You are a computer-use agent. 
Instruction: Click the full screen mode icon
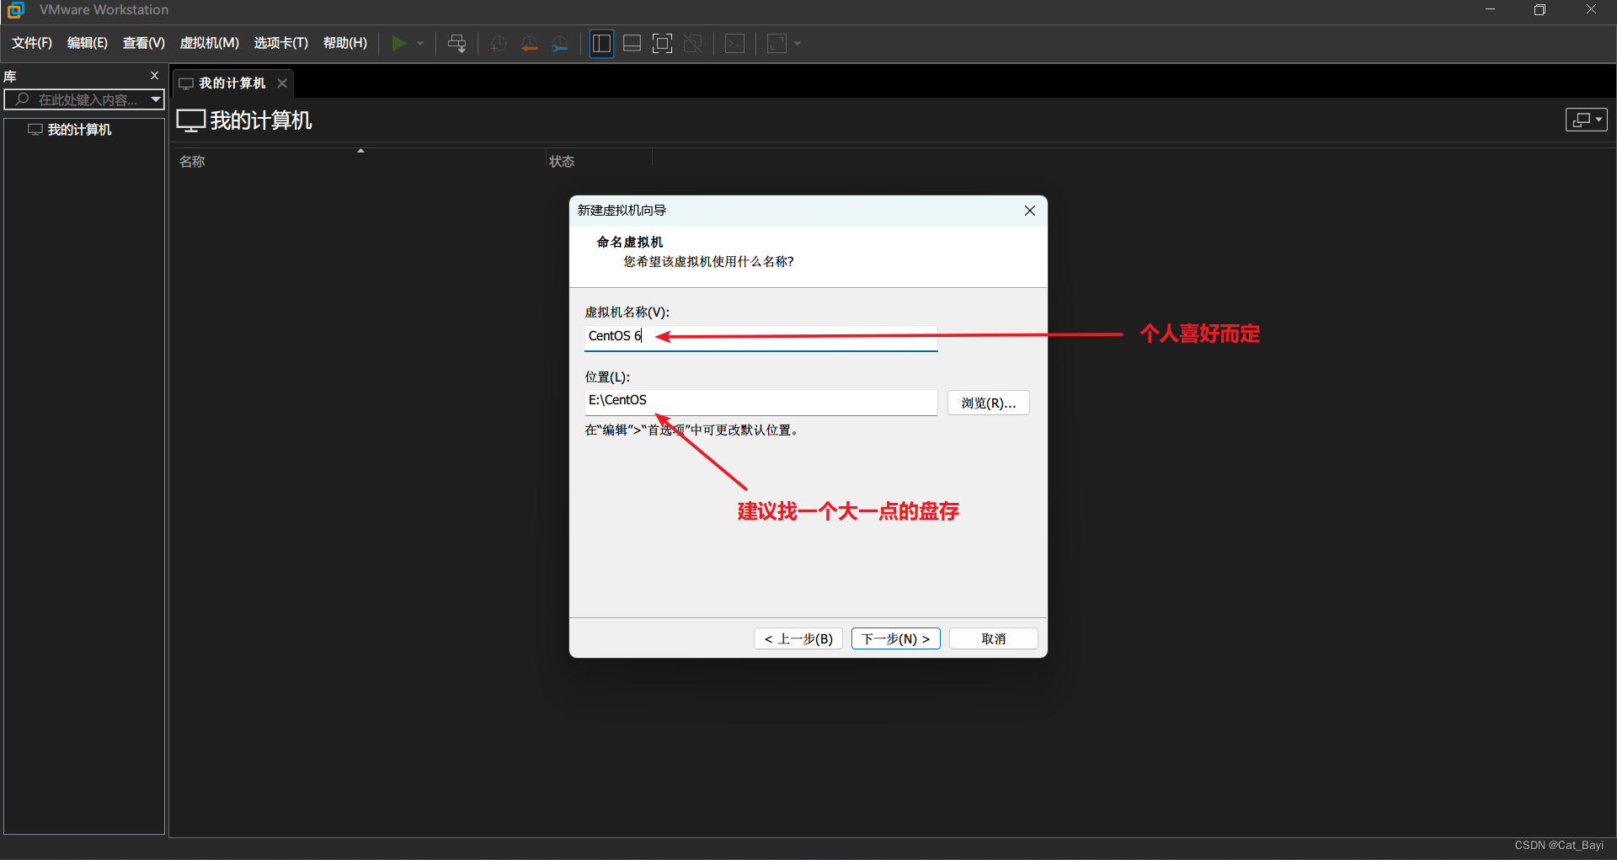pyautogui.click(x=663, y=44)
